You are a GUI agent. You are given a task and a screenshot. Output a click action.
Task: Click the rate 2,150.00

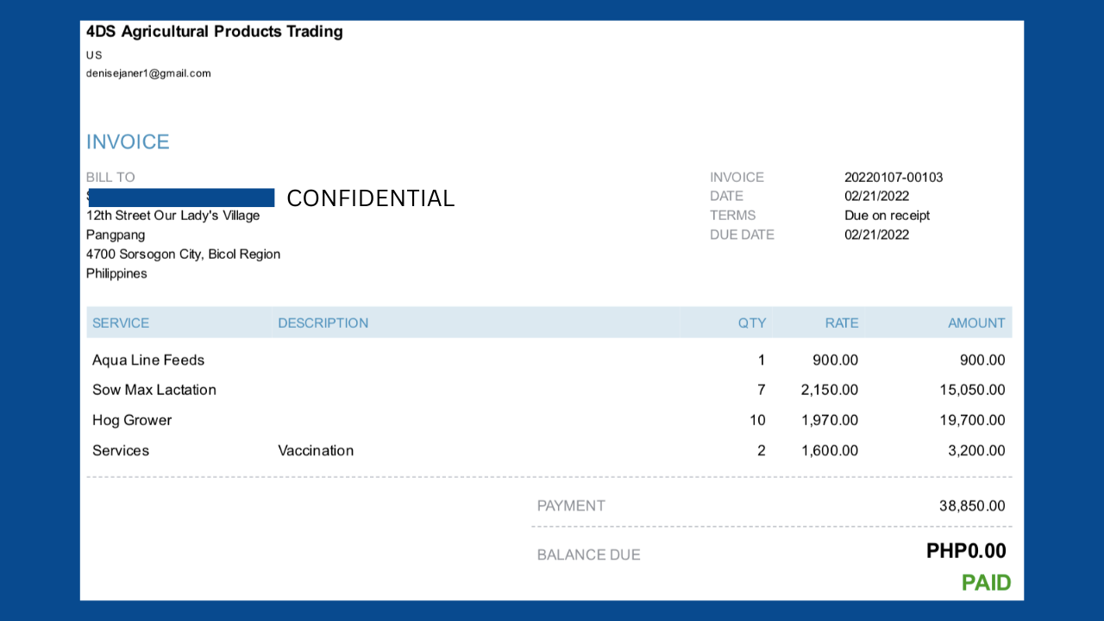coord(830,390)
